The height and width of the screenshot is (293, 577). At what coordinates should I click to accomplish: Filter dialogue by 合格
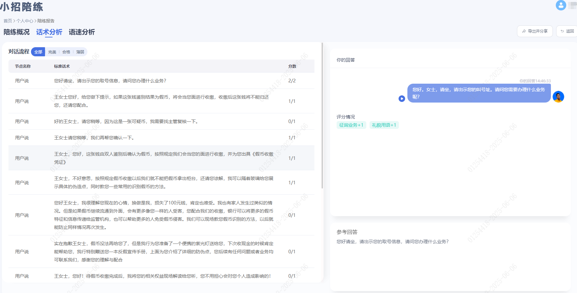[x=66, y=52]
